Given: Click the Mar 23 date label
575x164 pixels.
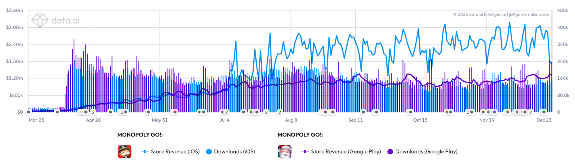Looking at the screenshot, I should [36, 120].
